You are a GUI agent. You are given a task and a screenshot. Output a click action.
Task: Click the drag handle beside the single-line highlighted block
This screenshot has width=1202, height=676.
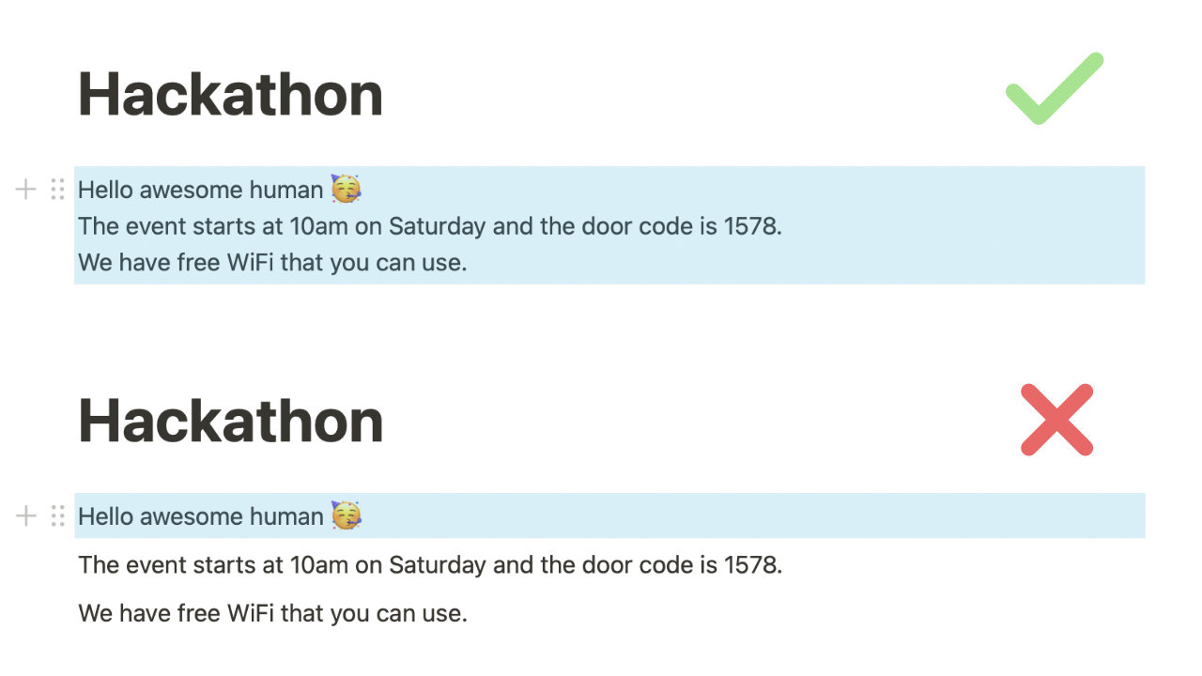[57, 515]
